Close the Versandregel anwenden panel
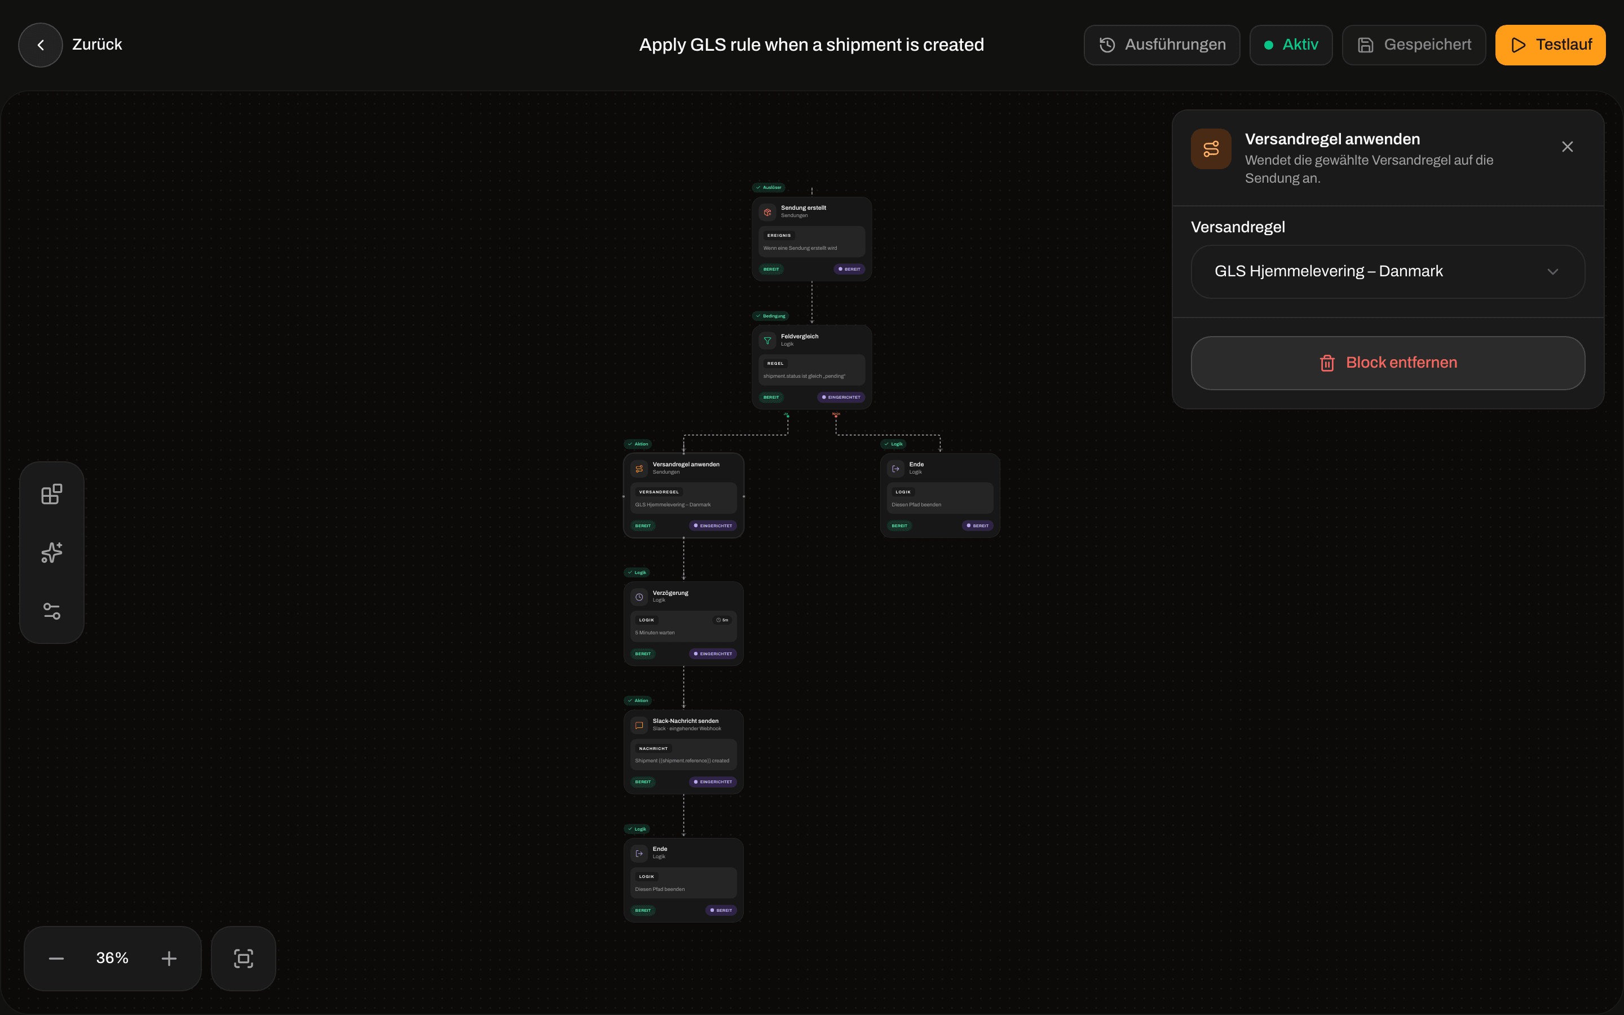This screenshot has height=1015, width=1624. (x=1567, y=147)
